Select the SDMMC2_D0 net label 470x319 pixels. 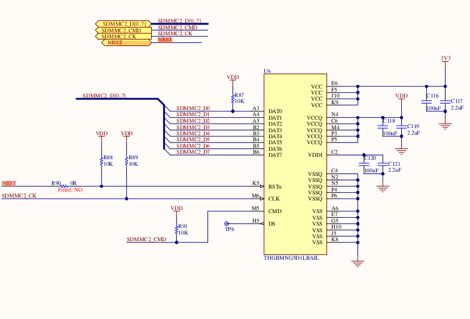(x=193, y=108)
